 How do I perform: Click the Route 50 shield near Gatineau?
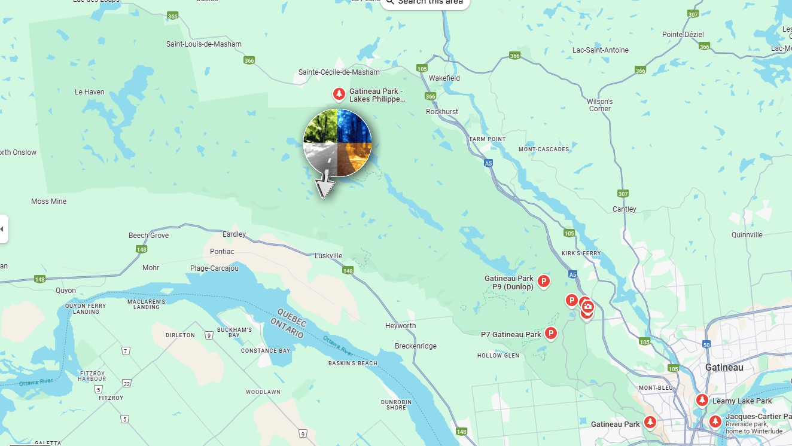706,344
